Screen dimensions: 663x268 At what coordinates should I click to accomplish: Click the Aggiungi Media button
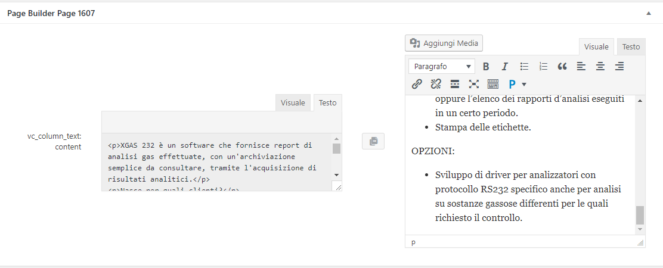[x=444, y=43]
